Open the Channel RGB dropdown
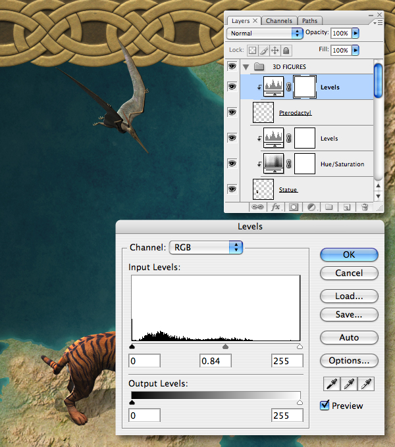Viewport: 395px width, 447px height. click(x=206, y=247)
